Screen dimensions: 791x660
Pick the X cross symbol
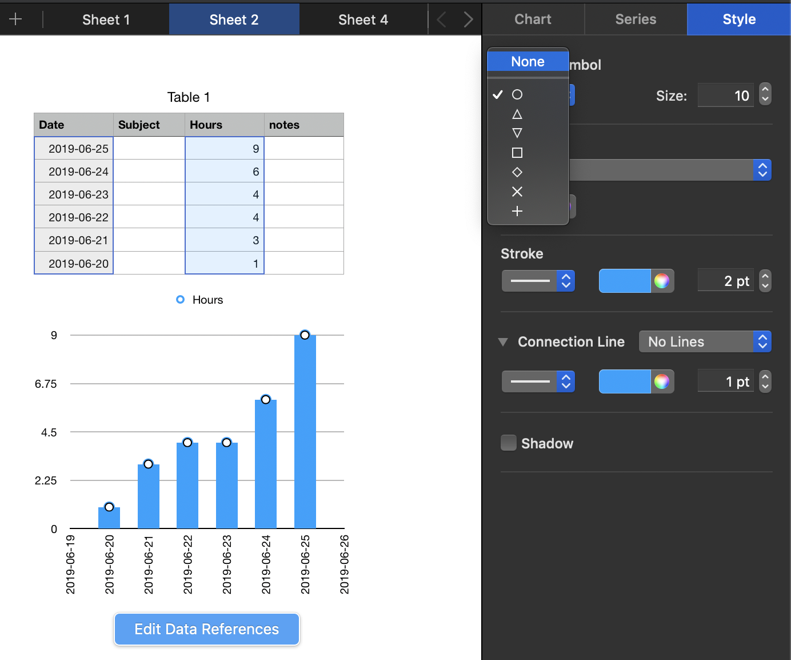528,192
